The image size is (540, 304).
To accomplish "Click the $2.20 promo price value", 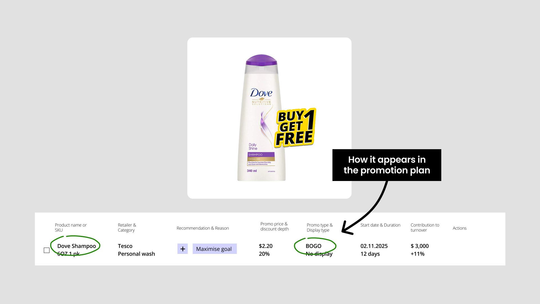I will click(266, 246).
